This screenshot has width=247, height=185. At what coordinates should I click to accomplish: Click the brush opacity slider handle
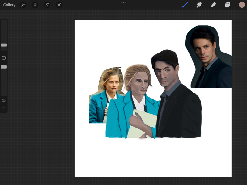4,67
